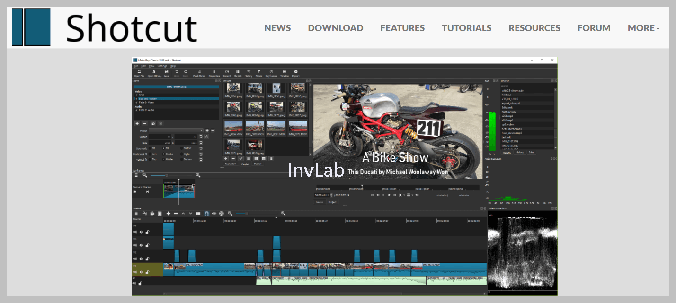Go to the FORUM link

[x=594, y=28]
